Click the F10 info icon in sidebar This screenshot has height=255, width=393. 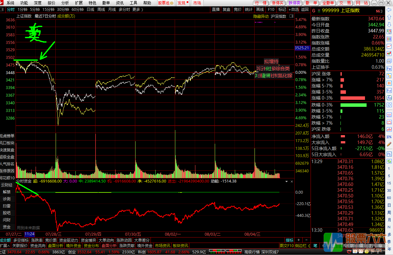[x=389, y=68]
